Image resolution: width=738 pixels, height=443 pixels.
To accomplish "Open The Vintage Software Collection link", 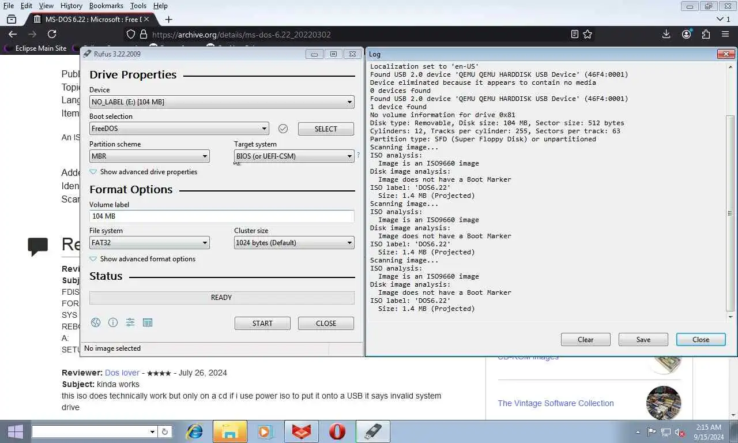I will point(556,403).
